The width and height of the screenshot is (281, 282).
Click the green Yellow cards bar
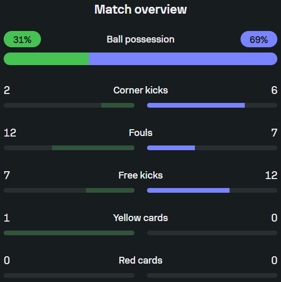coord(69,233)
